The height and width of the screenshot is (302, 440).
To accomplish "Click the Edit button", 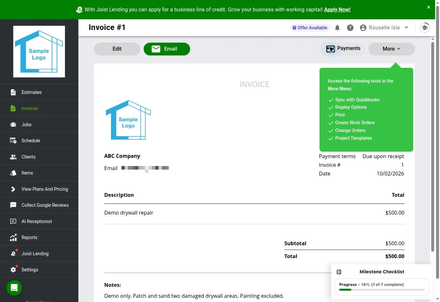I will [x=117, y=49].
